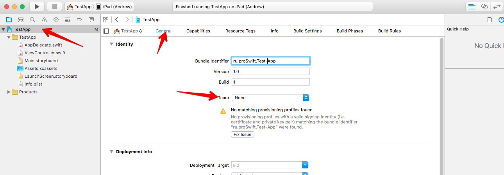Image resolution: width=504 pixels, height=175 pixels.
Task: Show the Standard editor
Action: click(x=472, y=7)
